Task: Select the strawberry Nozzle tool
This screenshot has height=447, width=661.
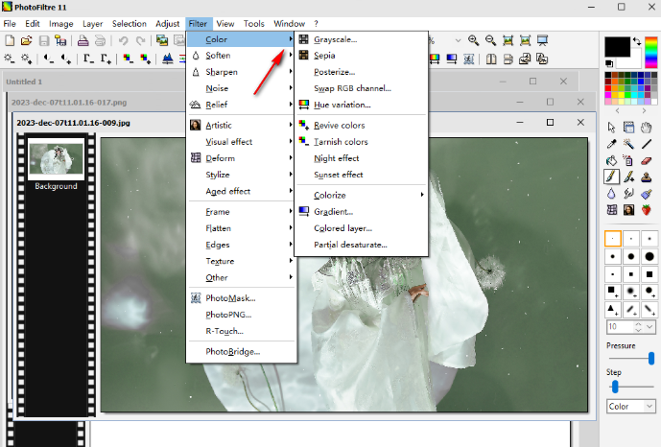Action: coord(647,210)
